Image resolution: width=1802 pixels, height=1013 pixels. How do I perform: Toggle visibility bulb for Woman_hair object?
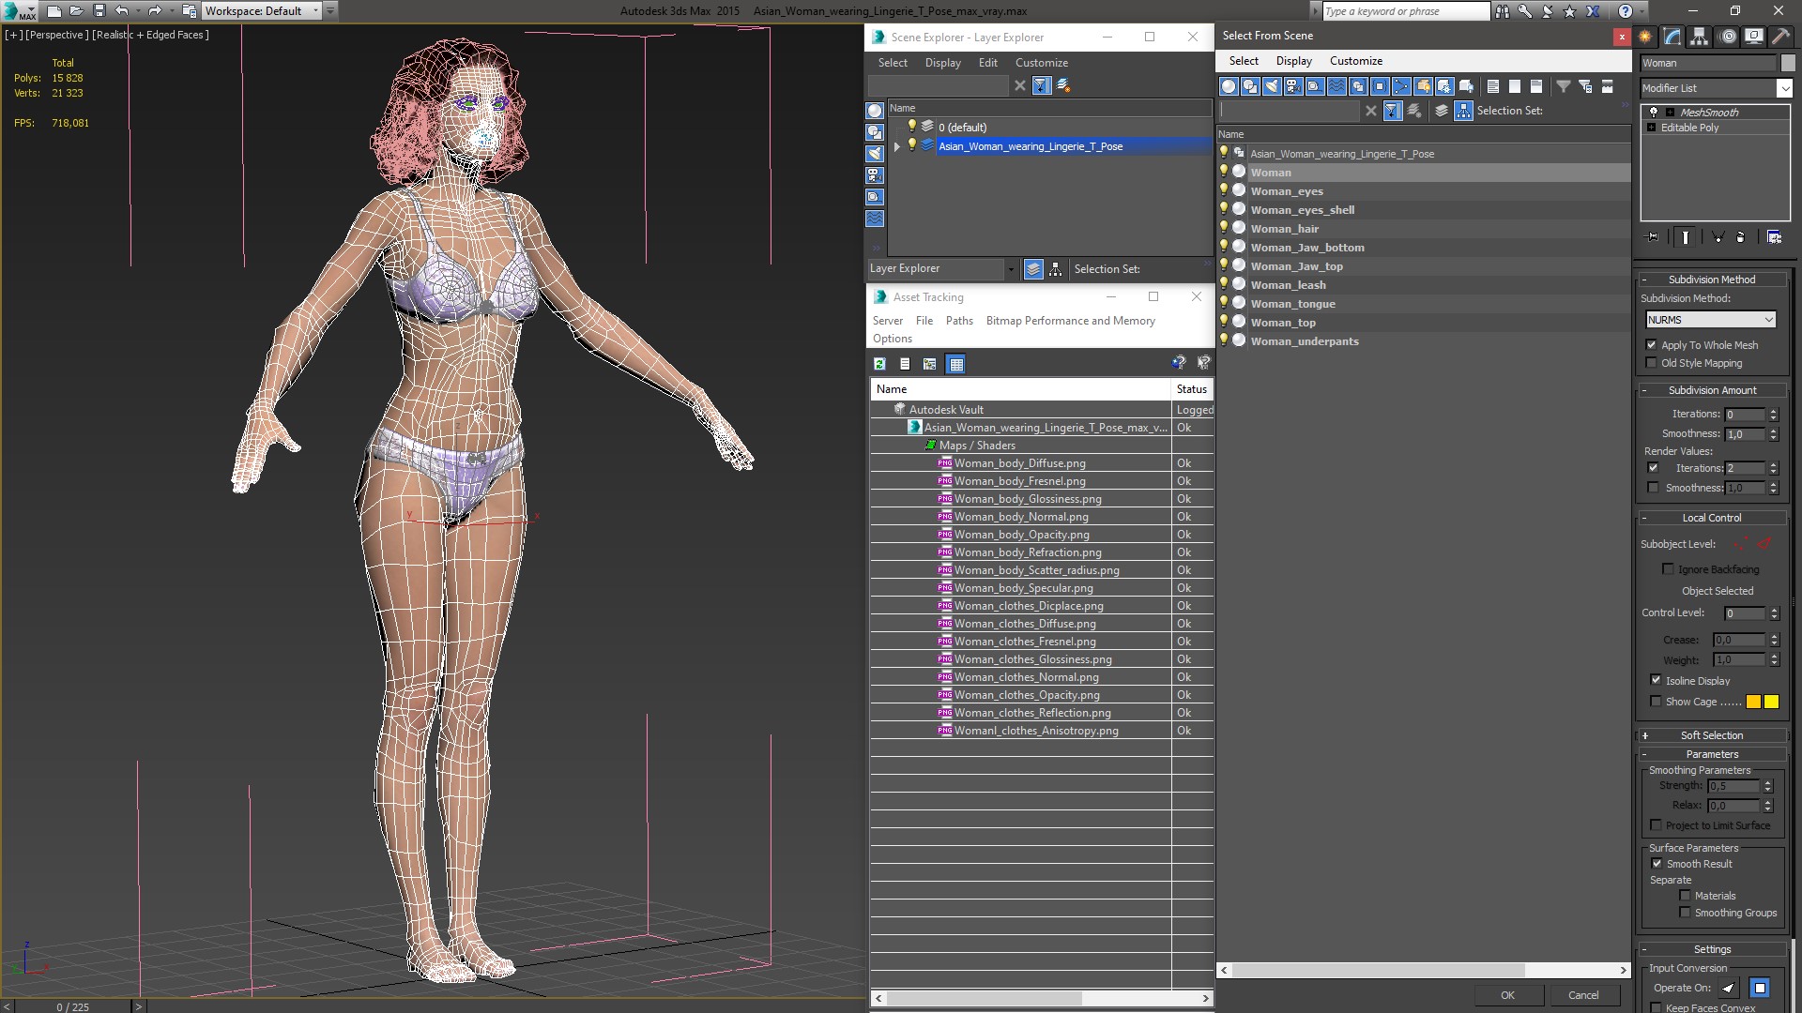[1224, 228]
